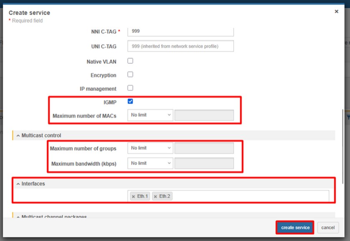Click the create service button
The height and width of the screenshot is (241, 350).
[x=295, y=228]
